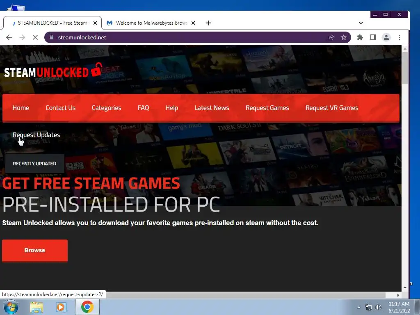Image resolution: width=420 pixels, height=315 pixels.
Task: Open Chrome extensions puzzle icon
Action: click(360, 37)
